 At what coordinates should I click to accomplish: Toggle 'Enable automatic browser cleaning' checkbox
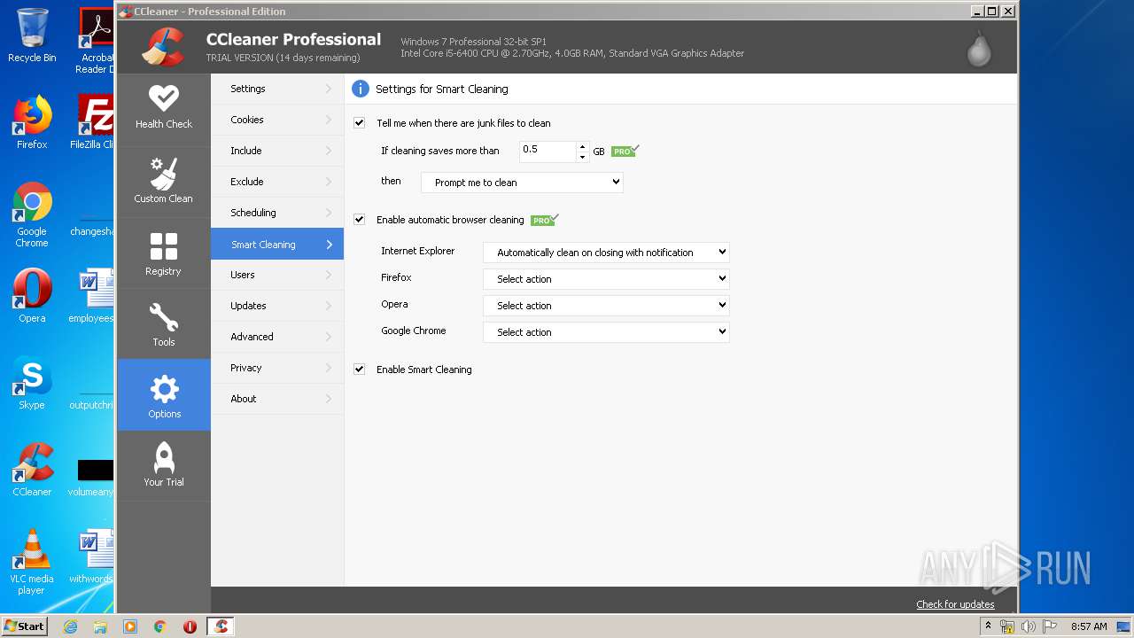click(x=359, y=220)
